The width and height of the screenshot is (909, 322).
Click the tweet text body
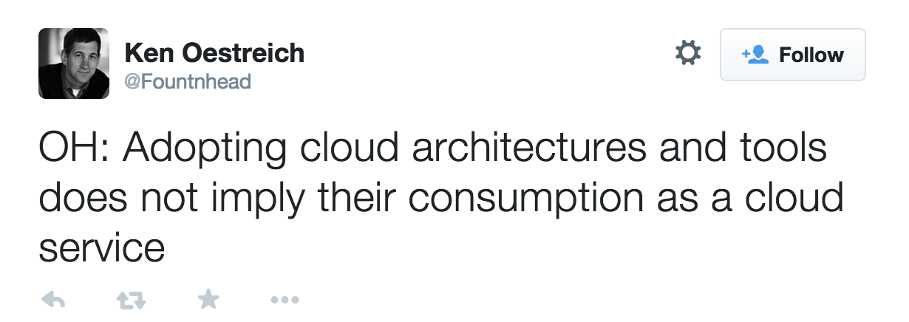coord(441,199)
